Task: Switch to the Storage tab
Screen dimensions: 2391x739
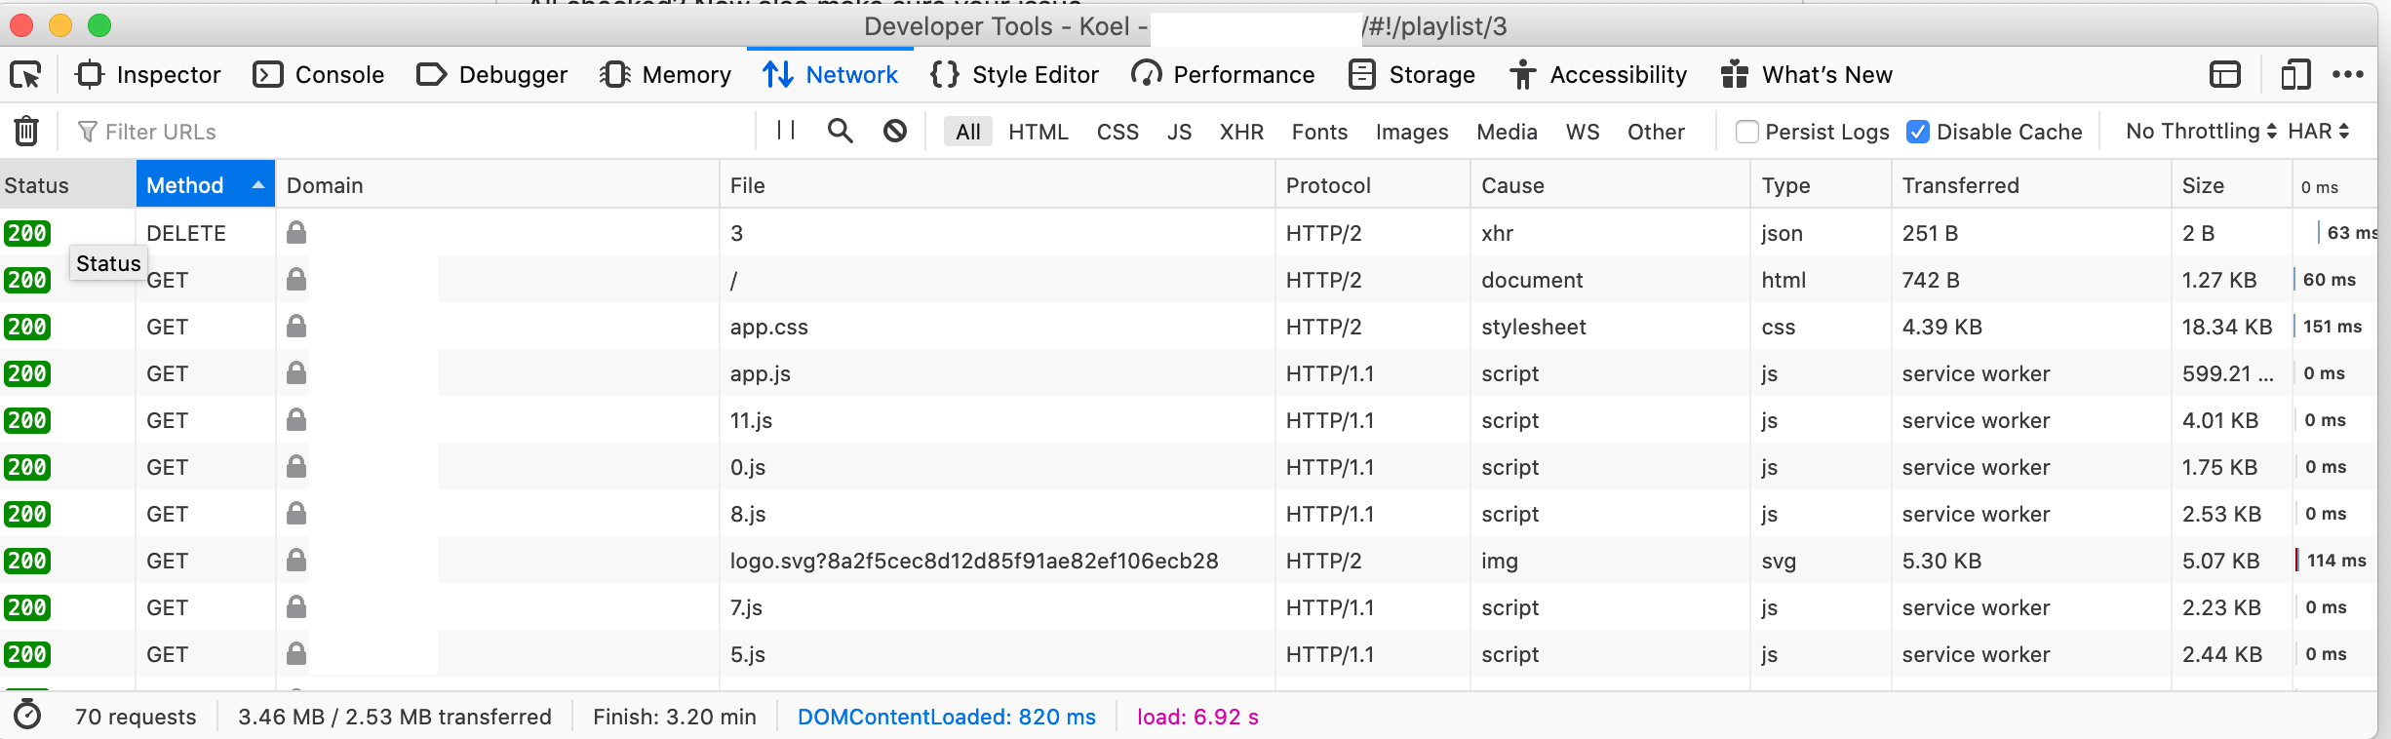Action: tap(1411, 75)
